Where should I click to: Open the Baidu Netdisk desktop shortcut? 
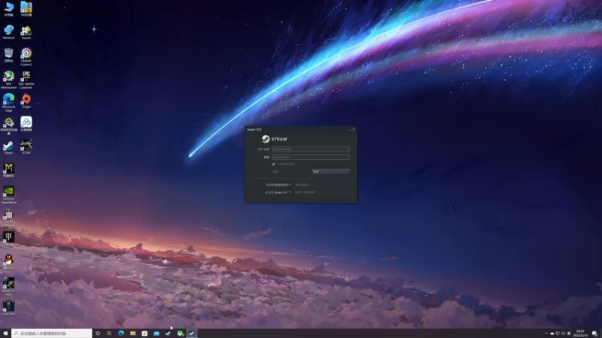coord(26,124)
